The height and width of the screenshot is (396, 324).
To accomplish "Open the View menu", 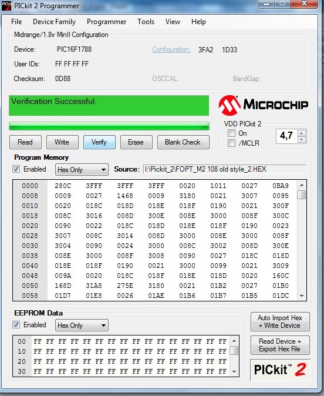I will click(173, 22).
